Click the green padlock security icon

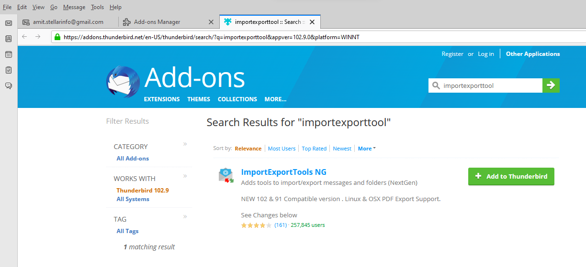pos(57,37)
